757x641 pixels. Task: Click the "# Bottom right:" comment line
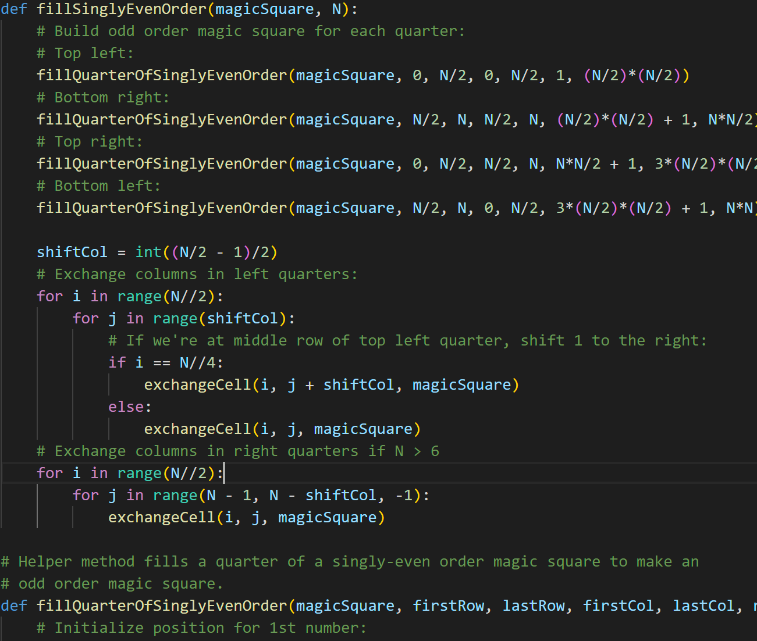point(103,98)
